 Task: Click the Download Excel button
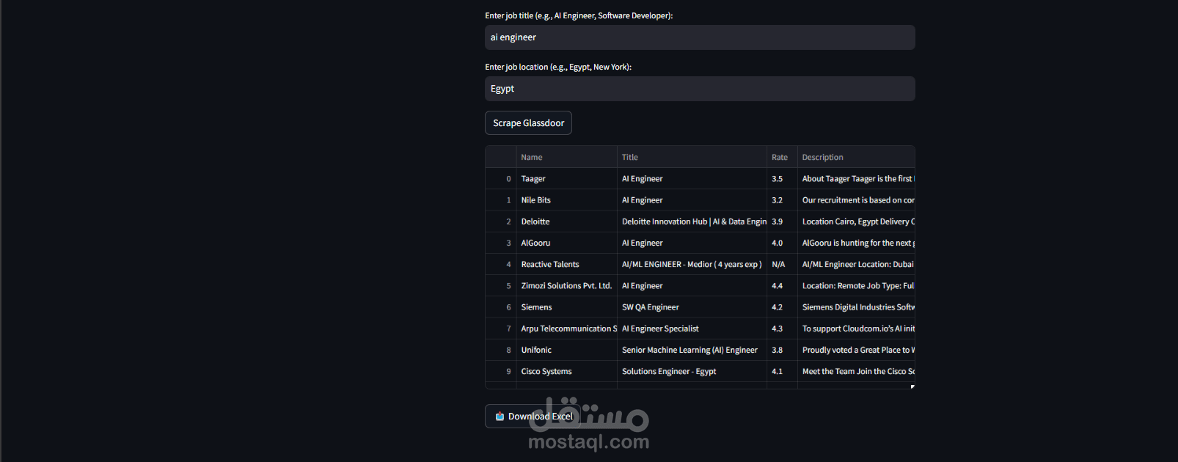tap(533, 416)
